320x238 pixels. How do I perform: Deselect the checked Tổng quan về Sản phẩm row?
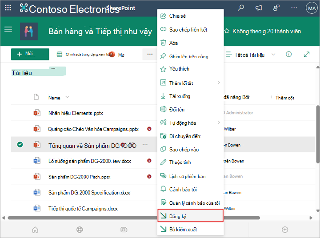[20, 145]
